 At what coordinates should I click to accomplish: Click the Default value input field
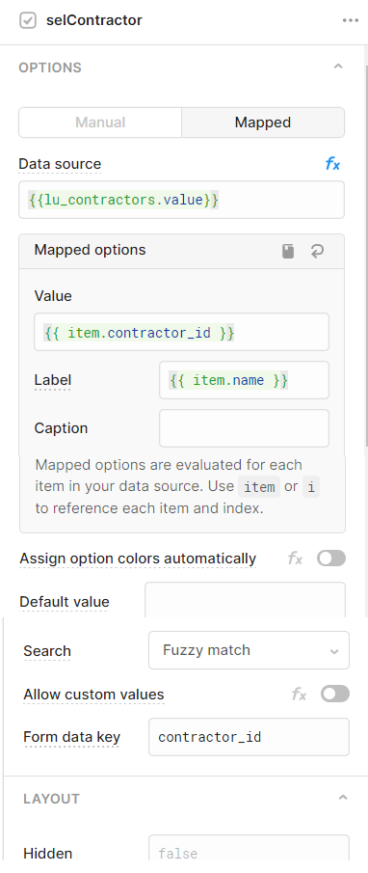[245, 600]
